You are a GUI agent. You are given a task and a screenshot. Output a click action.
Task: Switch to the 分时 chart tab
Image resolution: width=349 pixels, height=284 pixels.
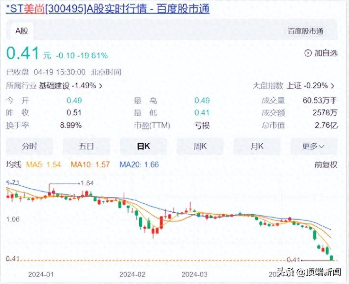point(29,146)
